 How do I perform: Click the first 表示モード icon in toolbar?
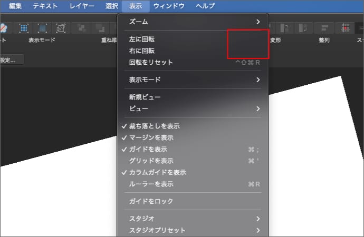(24, 28)
